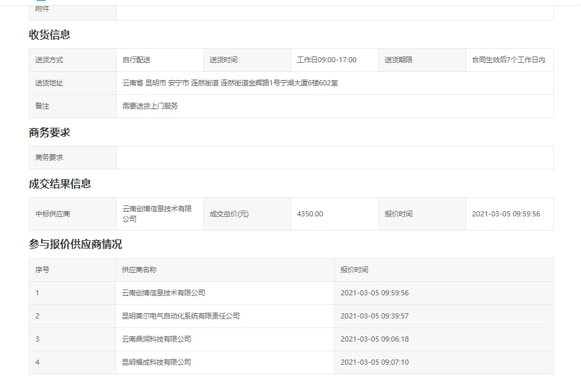The image size is (581, 391).
Task: Select supplier '昆明福成科技有限公司'
Action: coord(156,362)
